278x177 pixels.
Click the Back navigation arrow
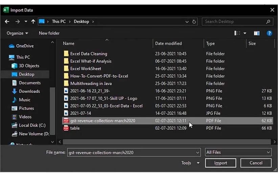point(7,21)
